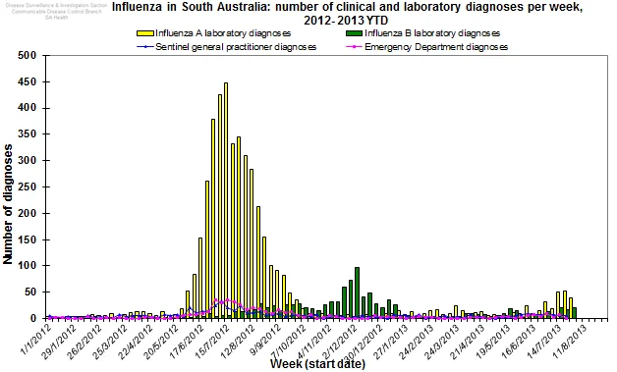Viewport: 617px width, 372px height.
Task: Select the Emergency Department legend line marker
Action: point(354,47)
